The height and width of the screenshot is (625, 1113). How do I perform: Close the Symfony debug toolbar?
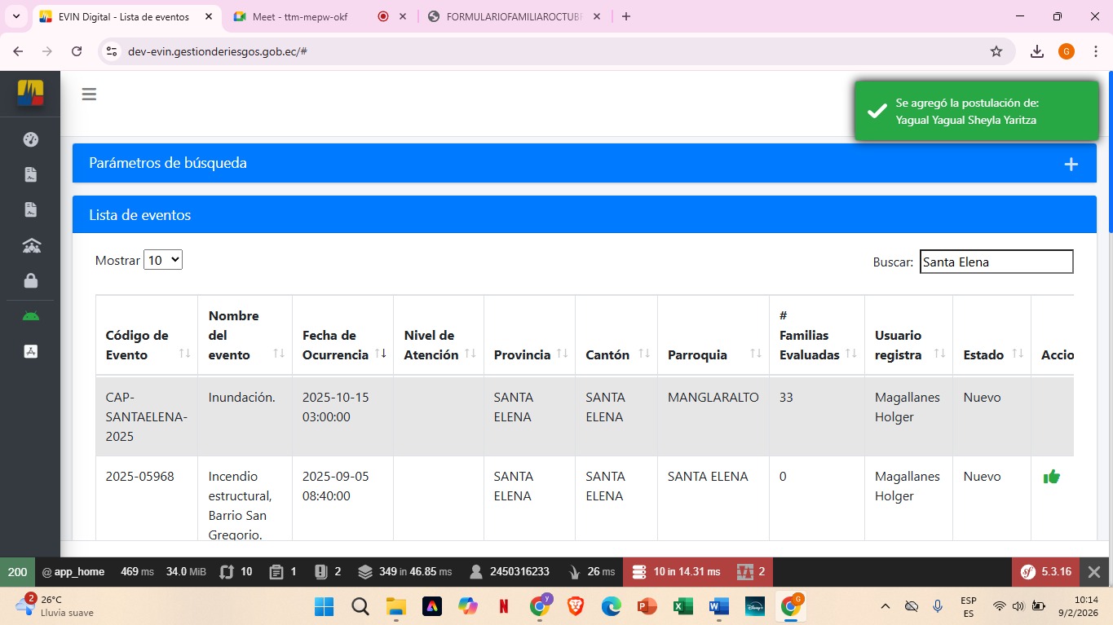1095,572
